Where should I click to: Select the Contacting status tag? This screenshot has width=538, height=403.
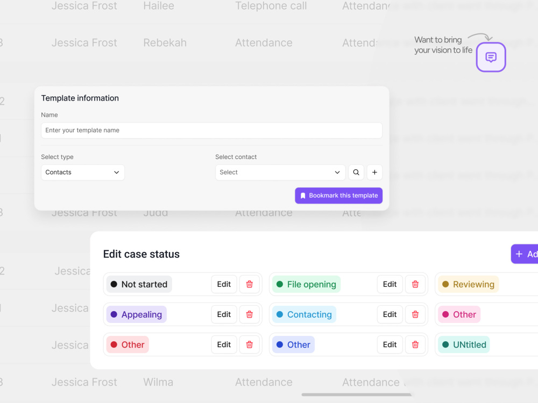click(x=304, y=314)
